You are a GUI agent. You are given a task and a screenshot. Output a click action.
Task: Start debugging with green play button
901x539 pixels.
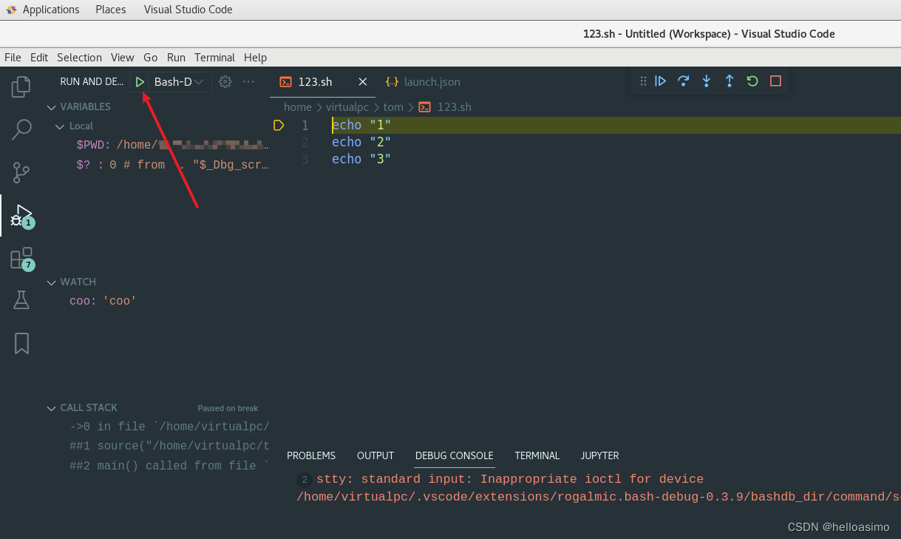(140, 82)
